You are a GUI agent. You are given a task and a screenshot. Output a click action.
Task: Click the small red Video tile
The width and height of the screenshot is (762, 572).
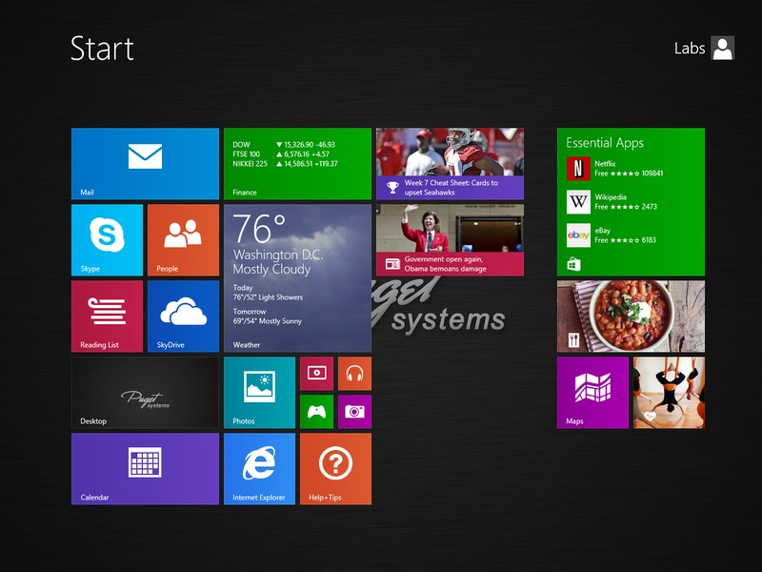tap(316, 374)
